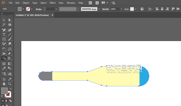
Task: Open Adobe Bridge via Br icon
Action: coord(90,3)
